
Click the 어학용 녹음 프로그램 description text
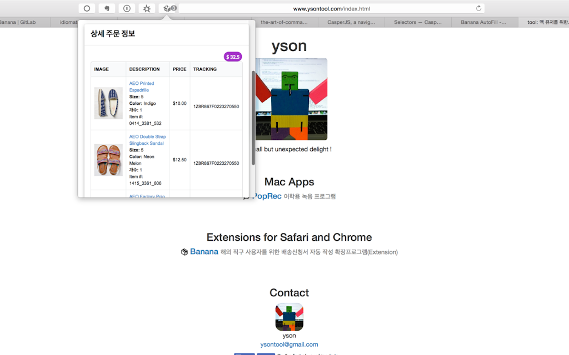[x=310, y=197]
